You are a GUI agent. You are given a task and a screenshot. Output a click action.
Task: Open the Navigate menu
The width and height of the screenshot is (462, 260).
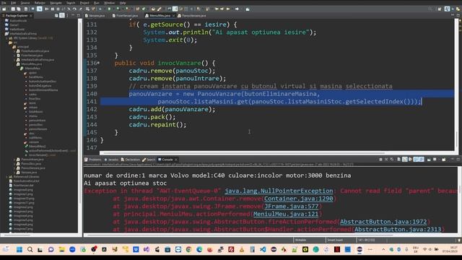point(56,3)
